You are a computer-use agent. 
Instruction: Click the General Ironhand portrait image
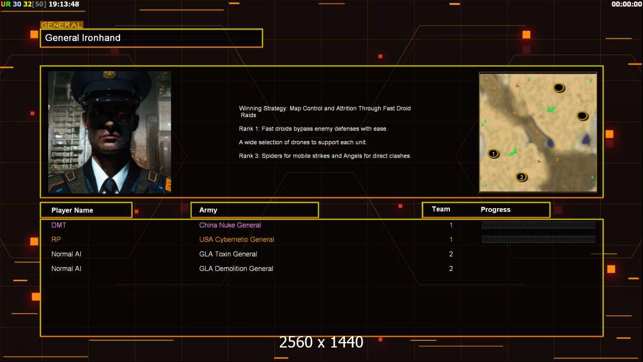110,132
